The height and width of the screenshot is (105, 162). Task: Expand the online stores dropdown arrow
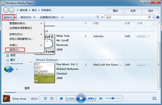tap(17, 69)
